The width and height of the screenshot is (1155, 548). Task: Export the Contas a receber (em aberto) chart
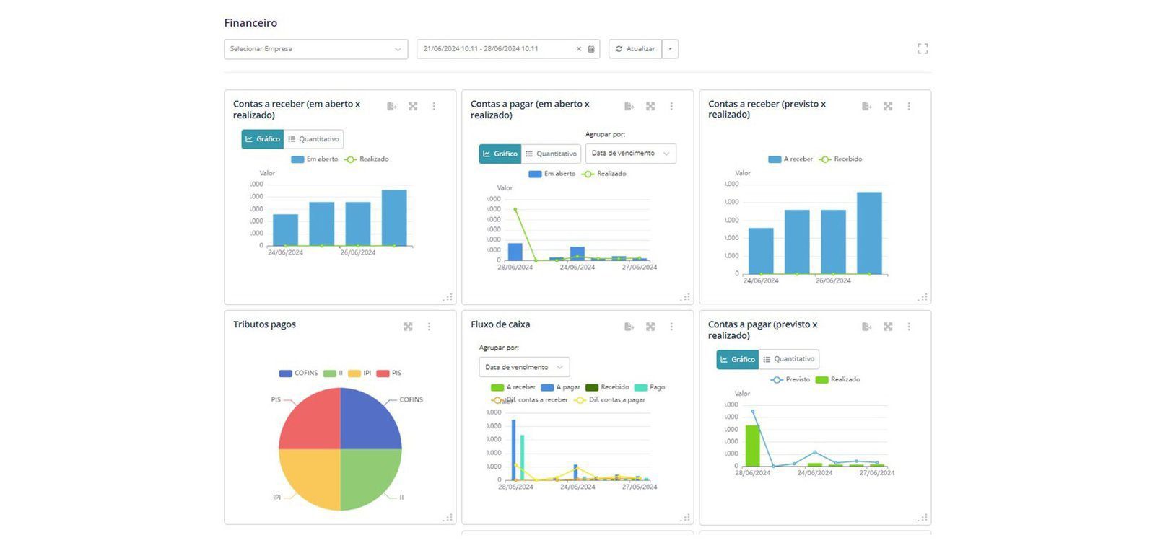[x=391, y=107]
